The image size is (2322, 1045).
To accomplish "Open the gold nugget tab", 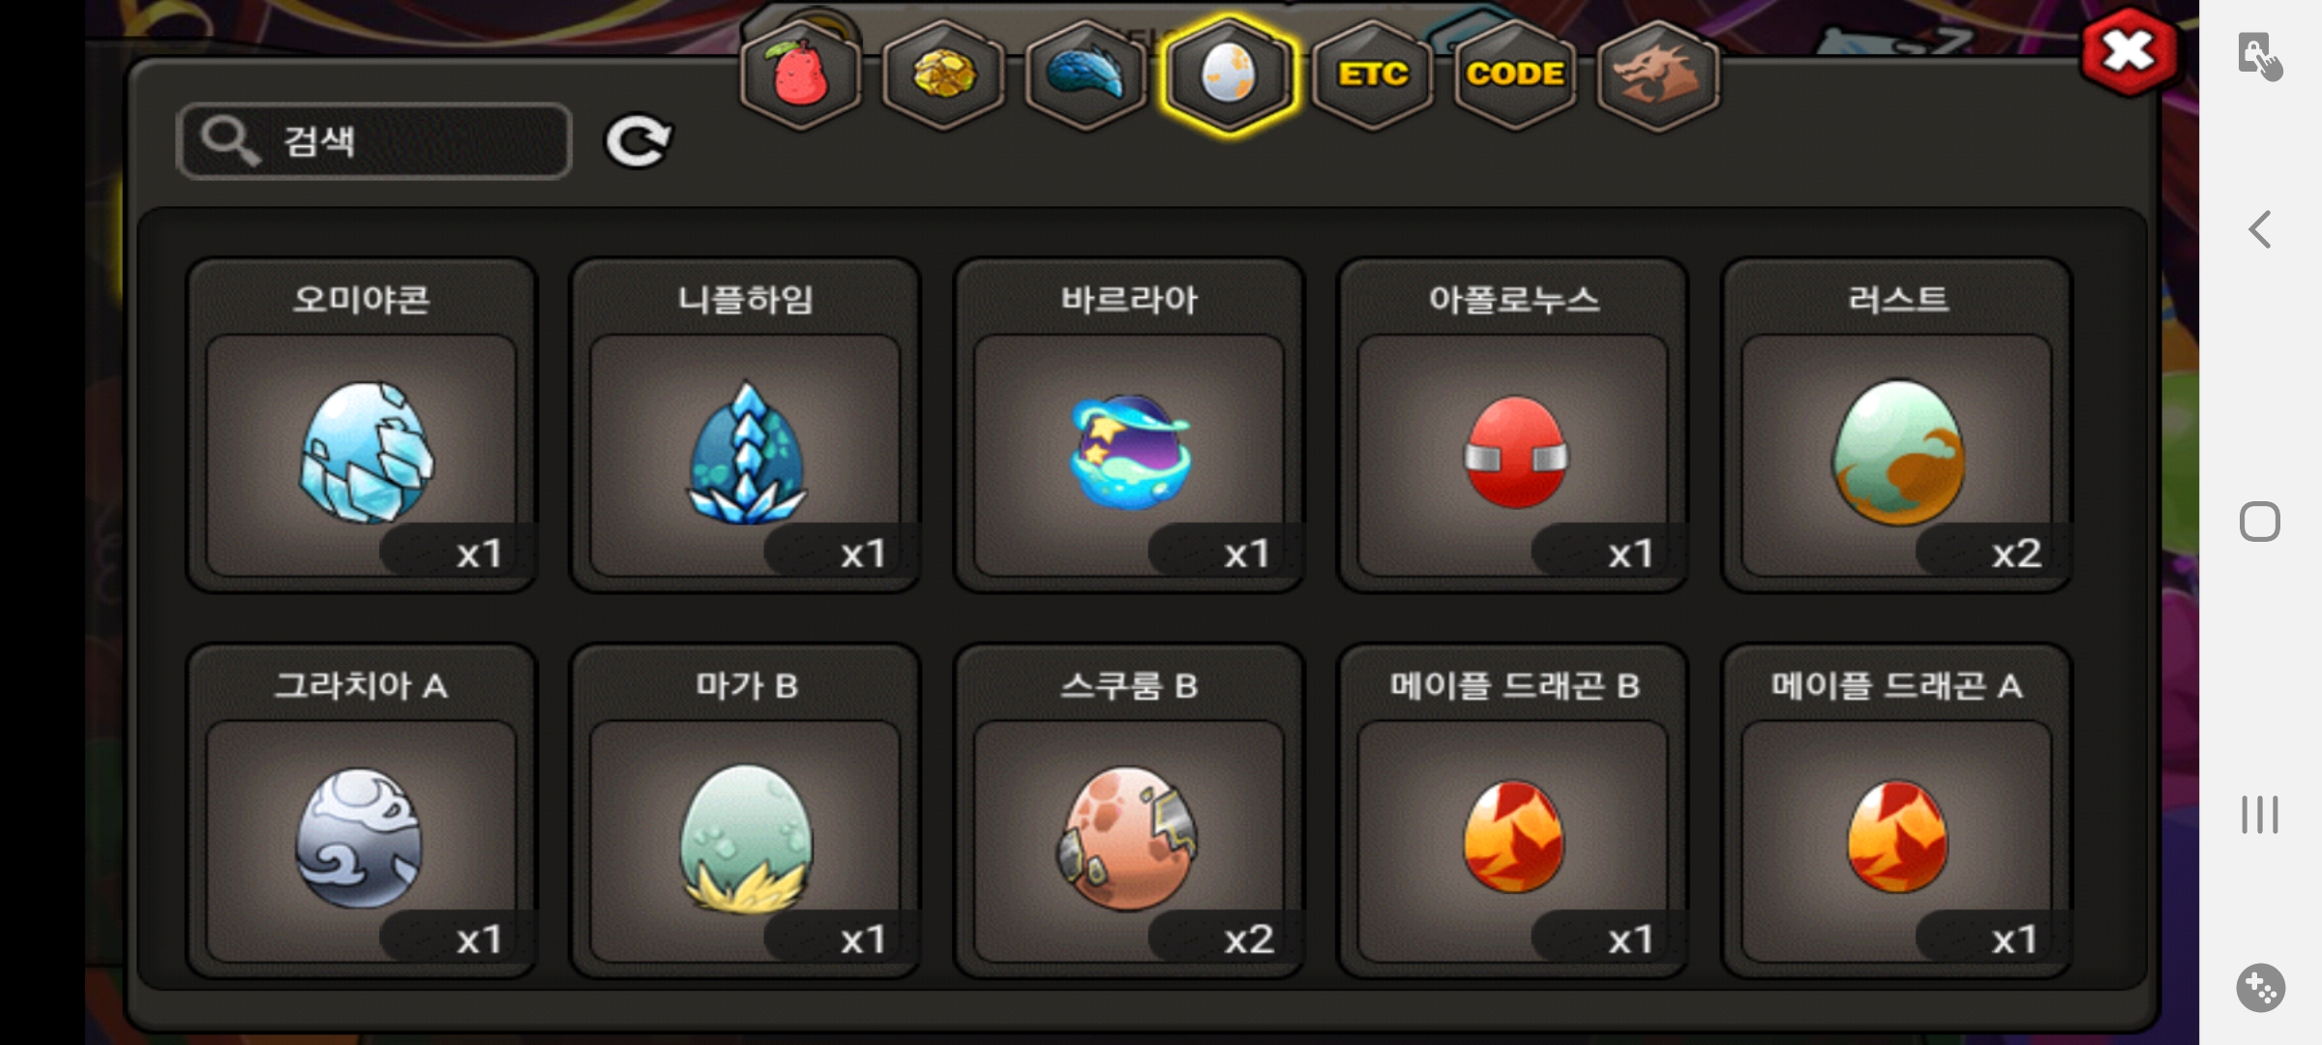I will point(943,75).
